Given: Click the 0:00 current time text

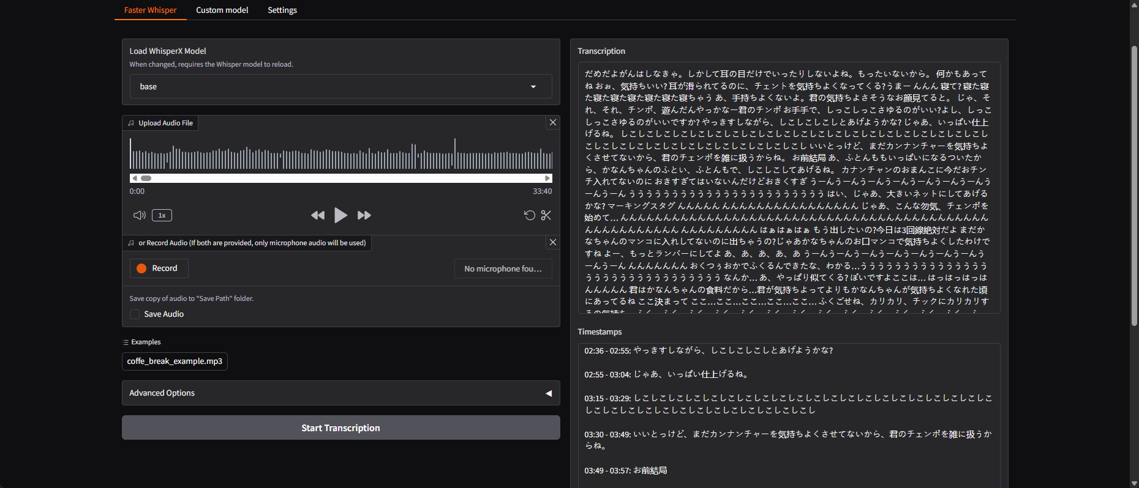Looking at the screenshot, I should pyautogui.click(x=137, y=191).
